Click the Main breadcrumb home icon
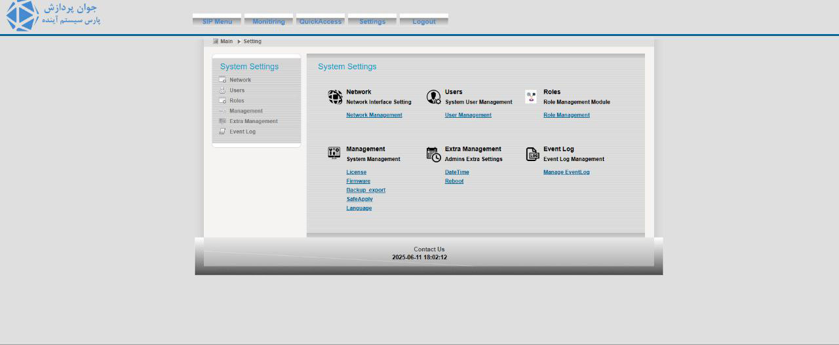 tap(215, 41)
